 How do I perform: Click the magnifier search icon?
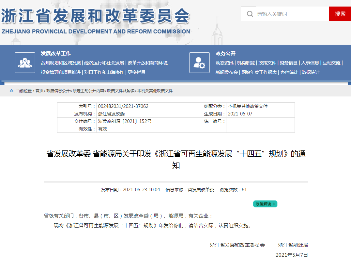[x=249, y=14]
